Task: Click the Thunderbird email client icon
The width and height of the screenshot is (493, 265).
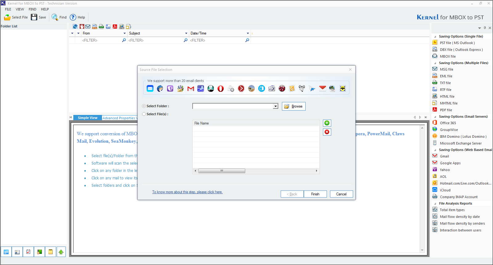Action: tap(160, 89)
